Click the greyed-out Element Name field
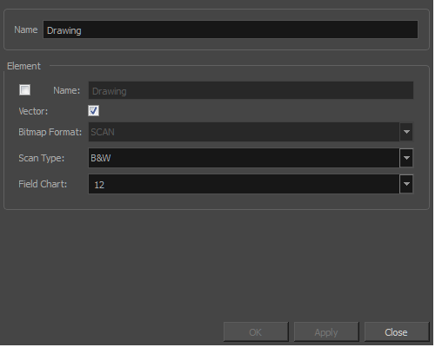 (251, 90)
